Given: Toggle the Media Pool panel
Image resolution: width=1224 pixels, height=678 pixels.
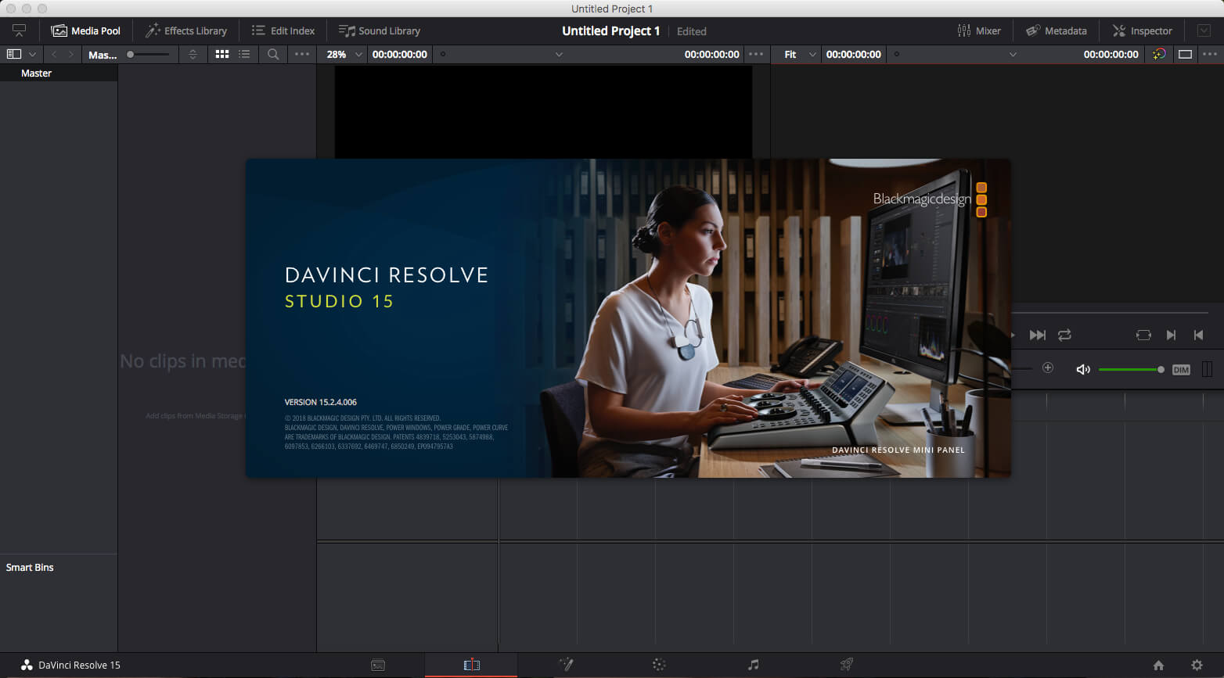Looking at the screenshot, I should point(86,31).
